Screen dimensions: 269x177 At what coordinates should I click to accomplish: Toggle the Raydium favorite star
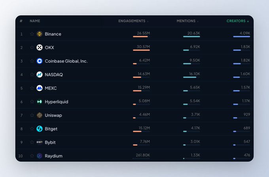pyautogui.click(x=32, y=156)
